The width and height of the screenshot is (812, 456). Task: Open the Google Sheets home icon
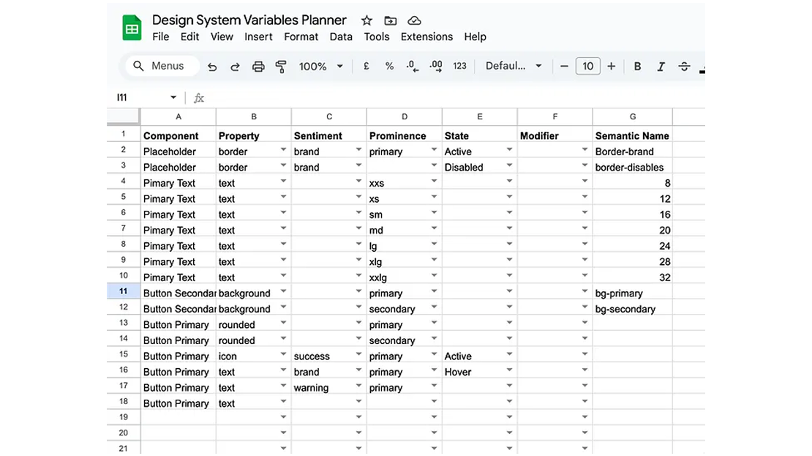[x=132, y=28]
